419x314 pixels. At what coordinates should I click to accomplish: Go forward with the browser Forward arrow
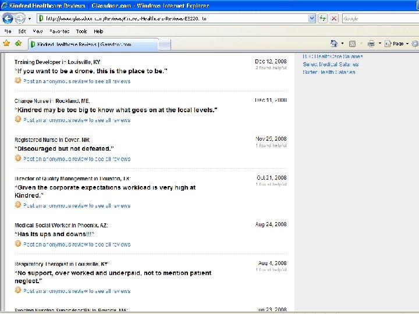(20, 19)
